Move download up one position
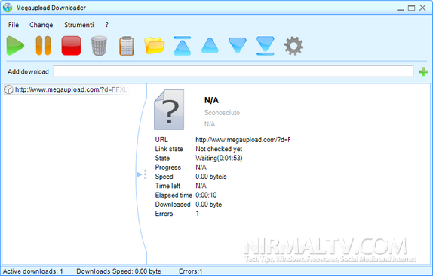 tap(210, 46)
